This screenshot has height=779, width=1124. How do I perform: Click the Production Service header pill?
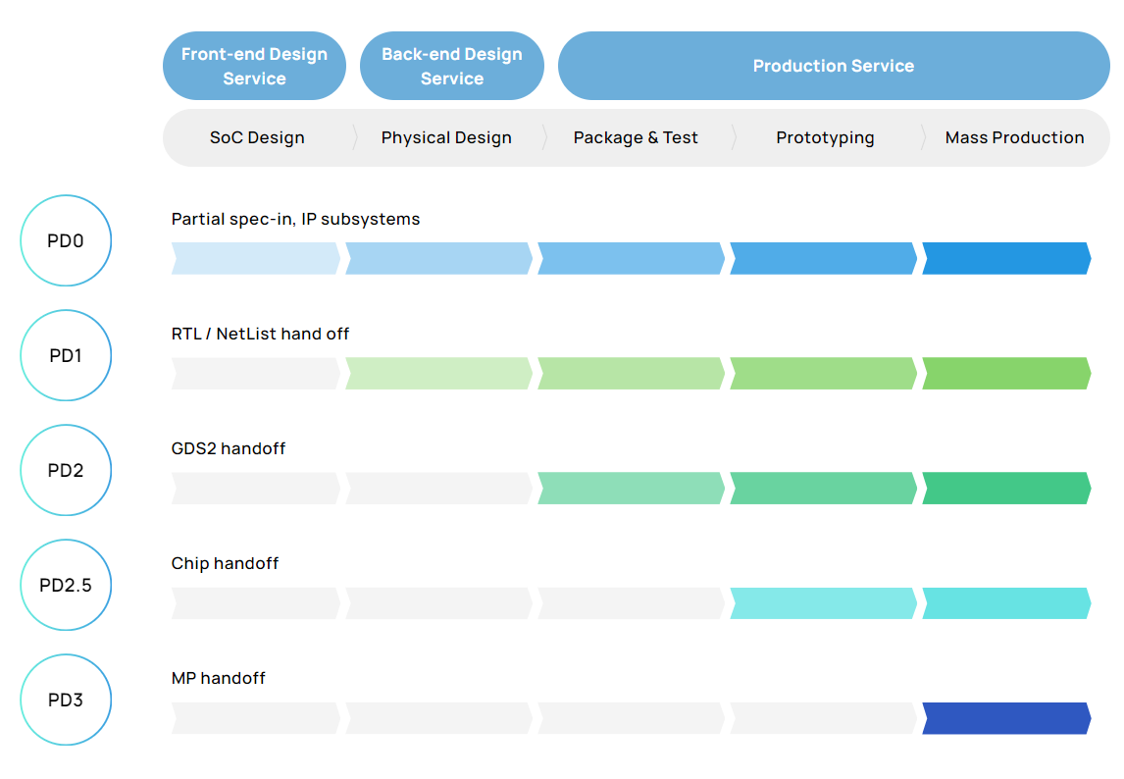point(833,66)
